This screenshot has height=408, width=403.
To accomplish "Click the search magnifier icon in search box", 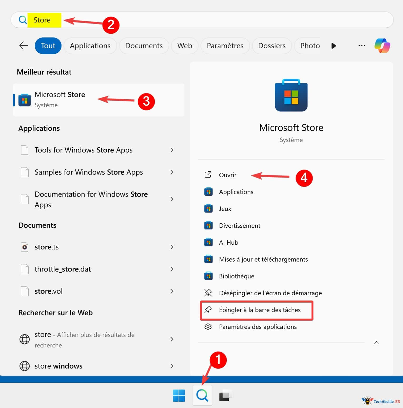I will click(x=23, y=20).
